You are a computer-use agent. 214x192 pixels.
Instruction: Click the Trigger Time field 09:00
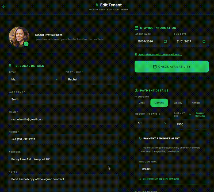[172, 169]
